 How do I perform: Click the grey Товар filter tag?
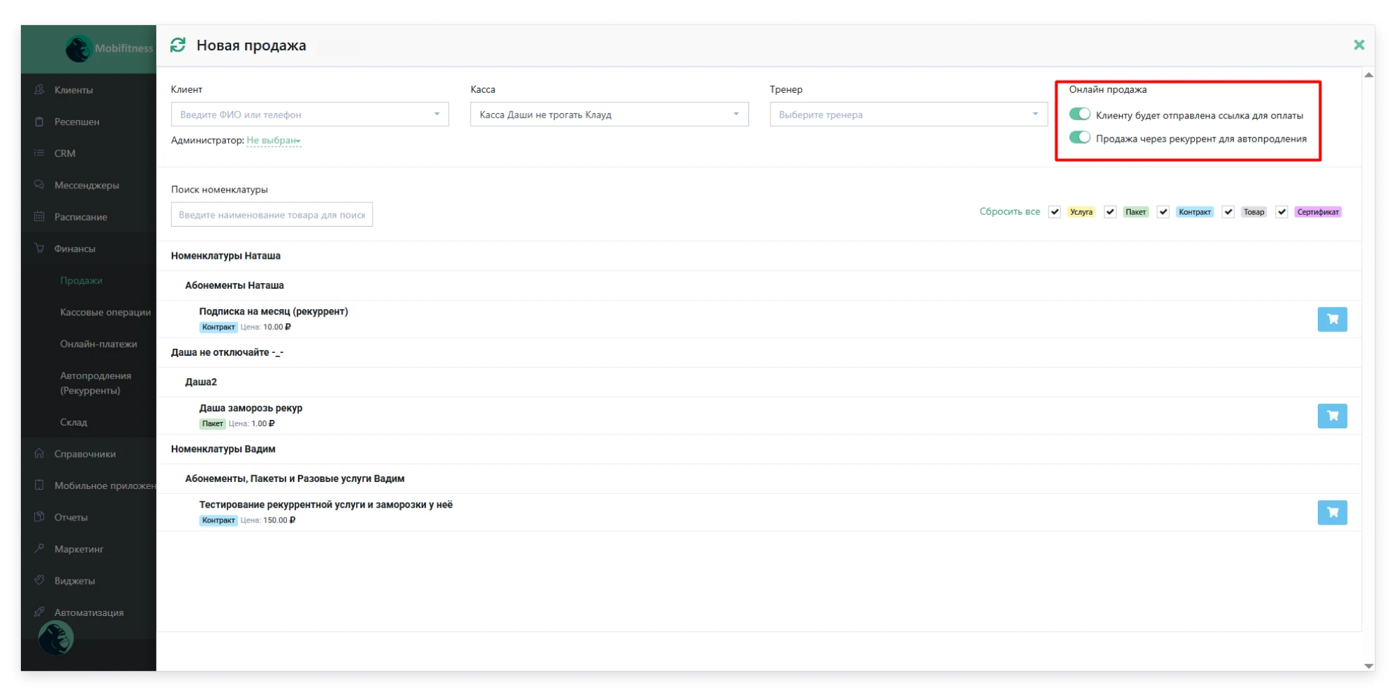tap(1254, 212)
